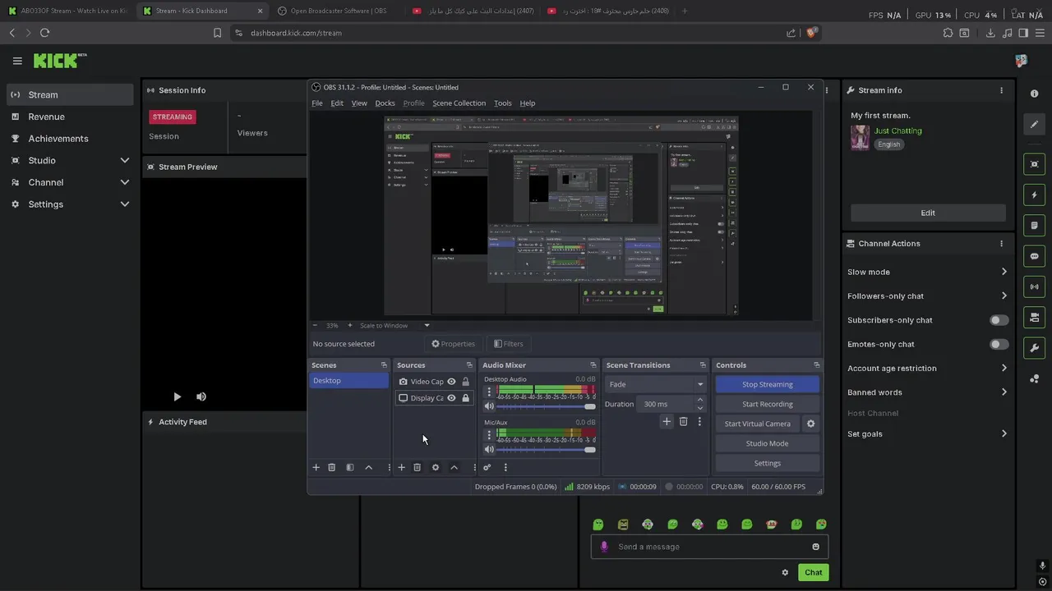Open Mic/Aux three-dot options

(489, 434)
